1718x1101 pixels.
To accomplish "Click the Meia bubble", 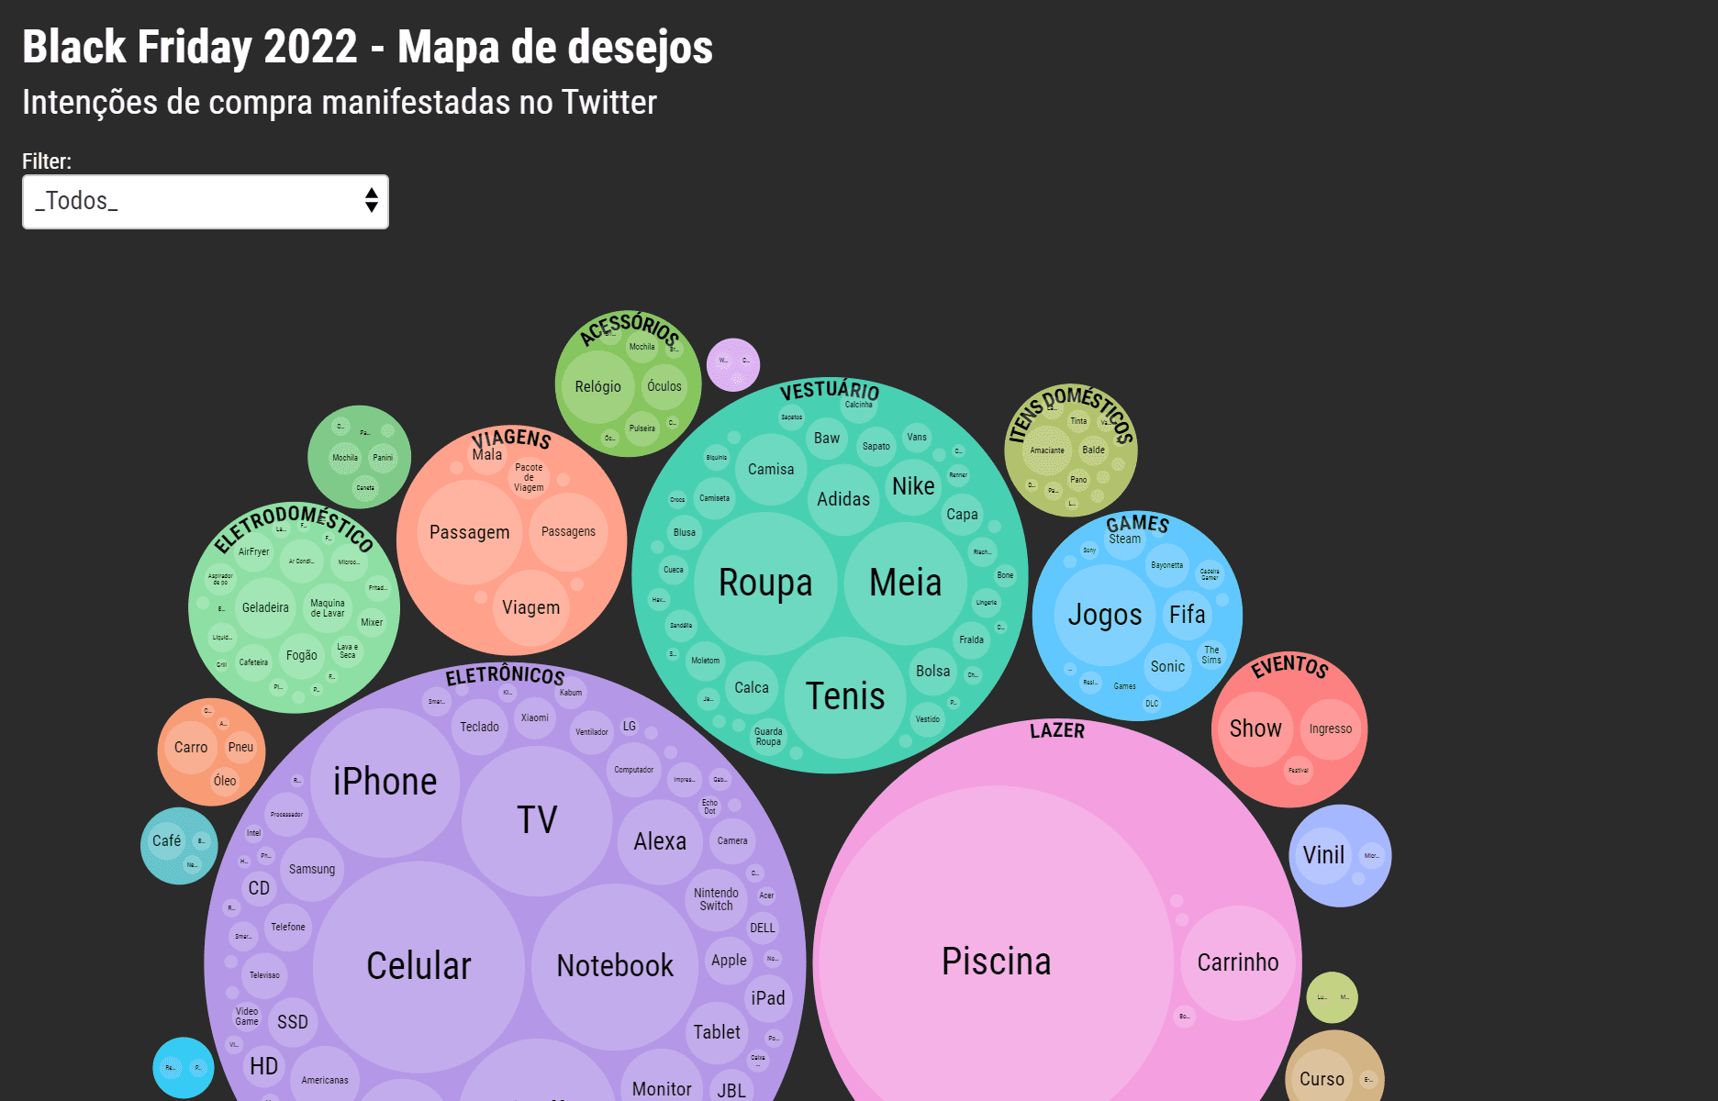I will click(x=906, y=583).
